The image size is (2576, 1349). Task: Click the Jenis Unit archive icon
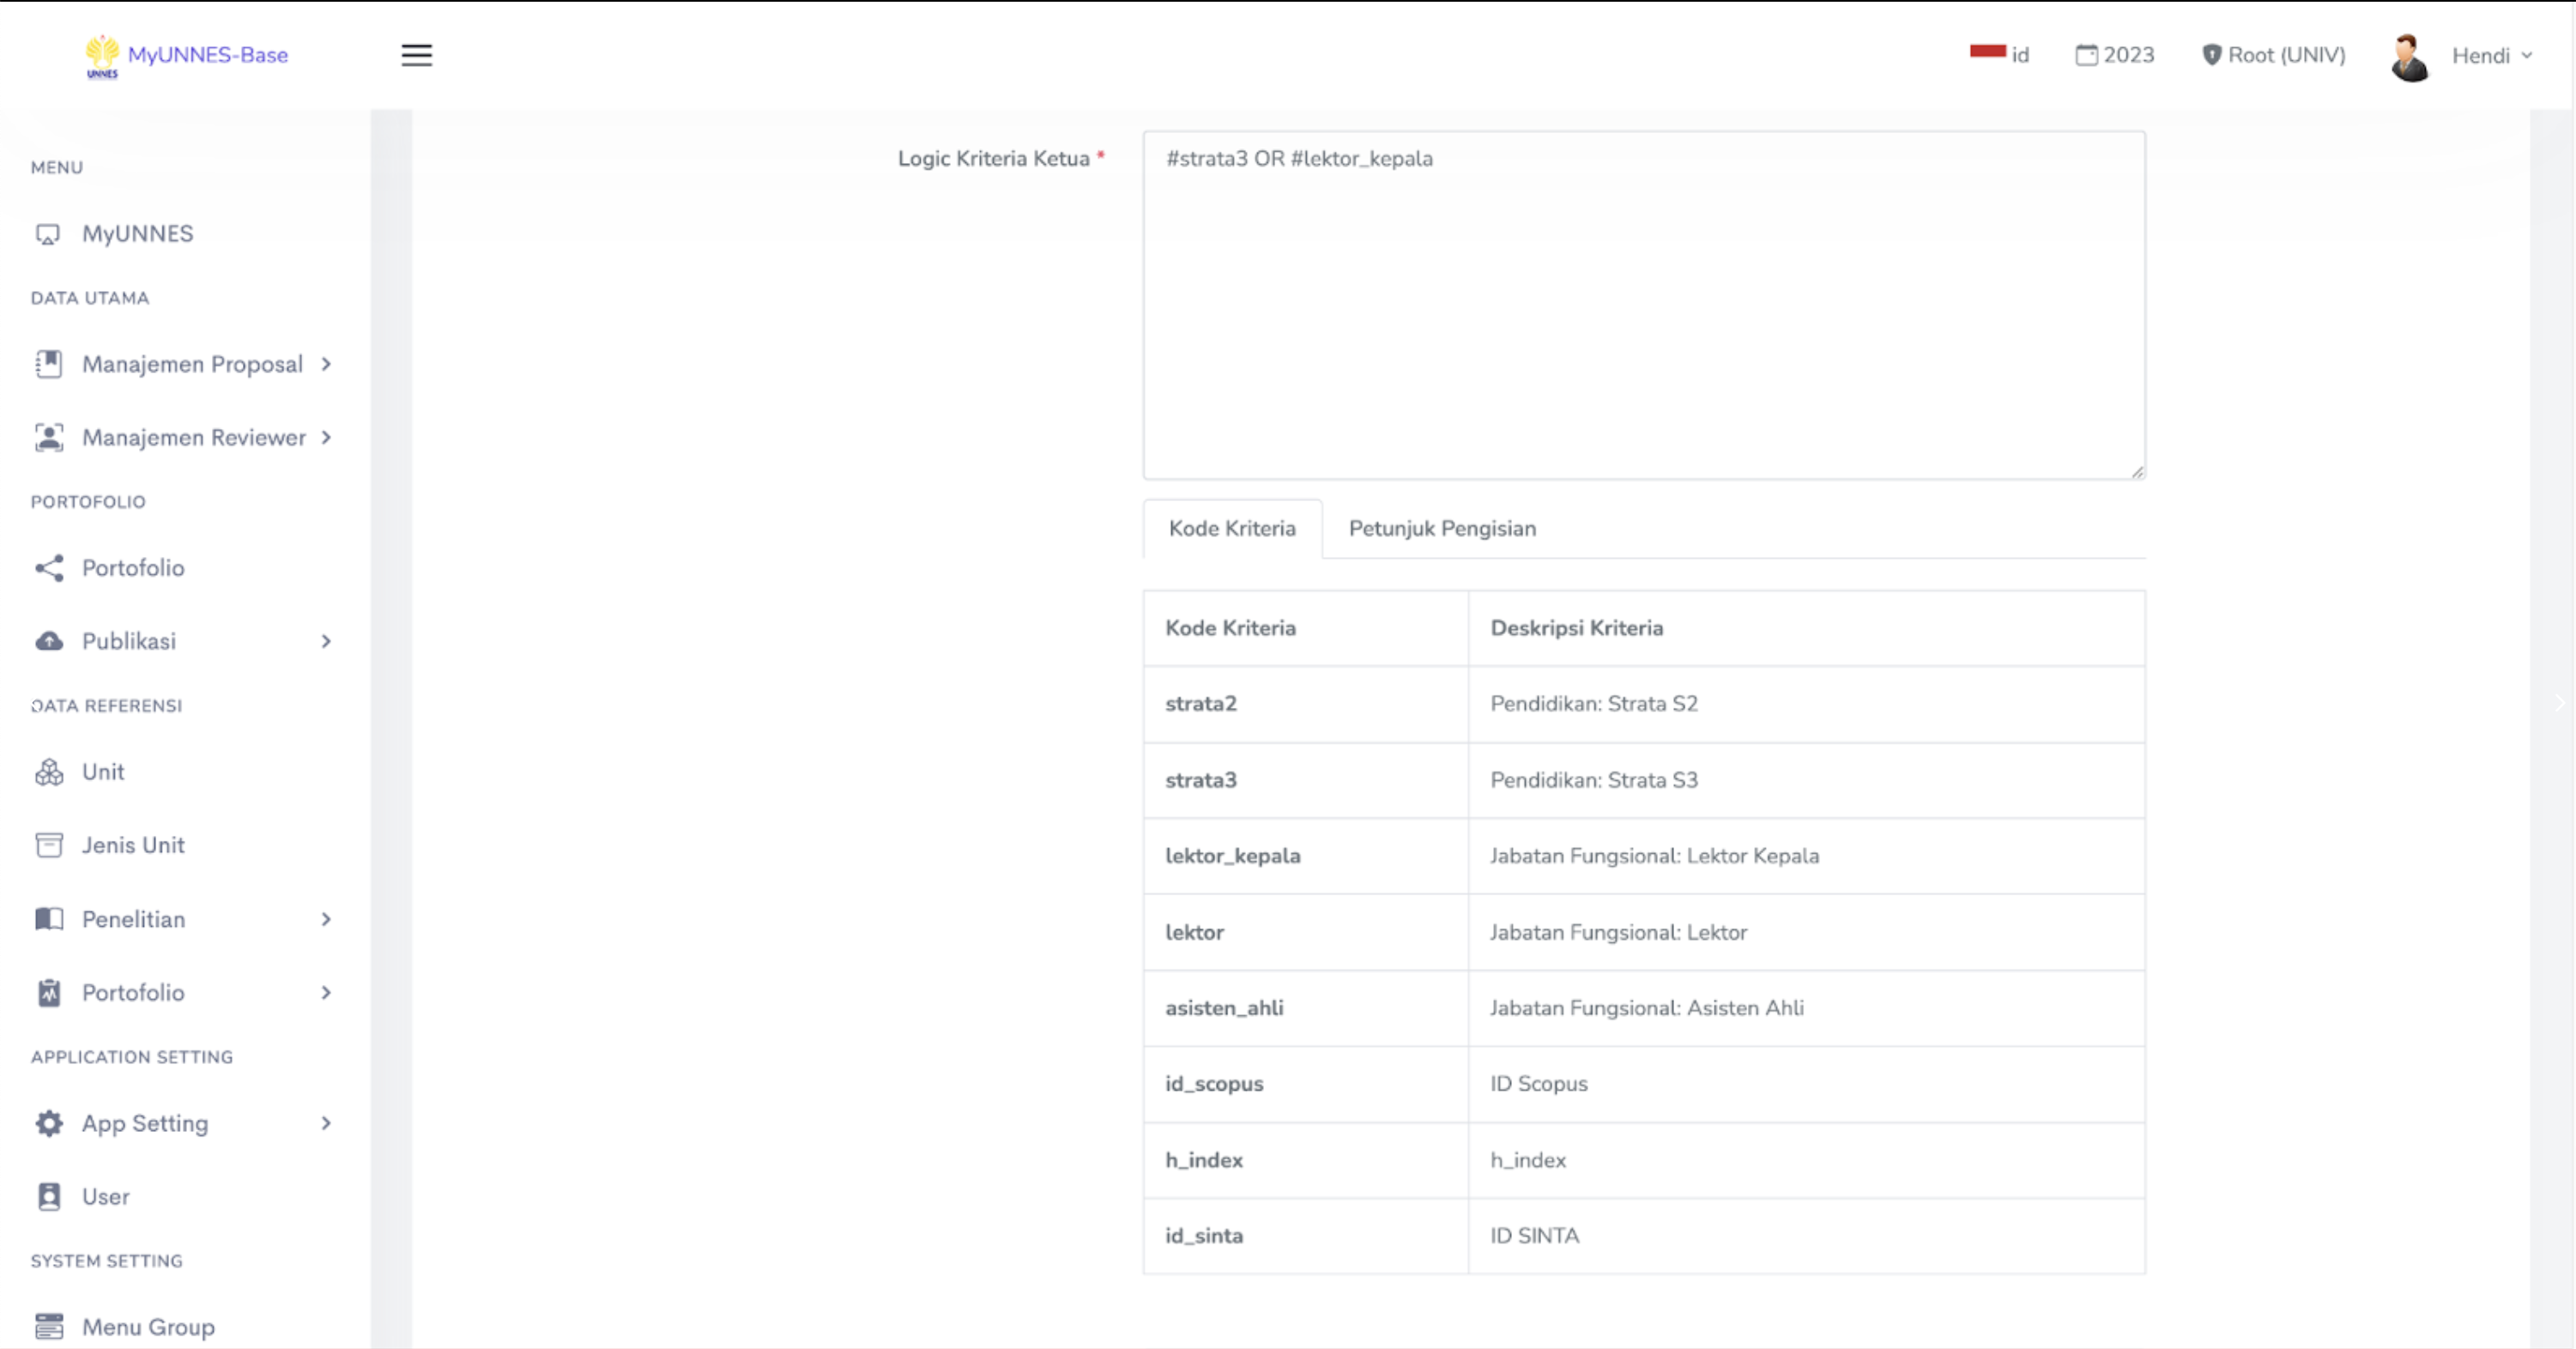[48, 845]
